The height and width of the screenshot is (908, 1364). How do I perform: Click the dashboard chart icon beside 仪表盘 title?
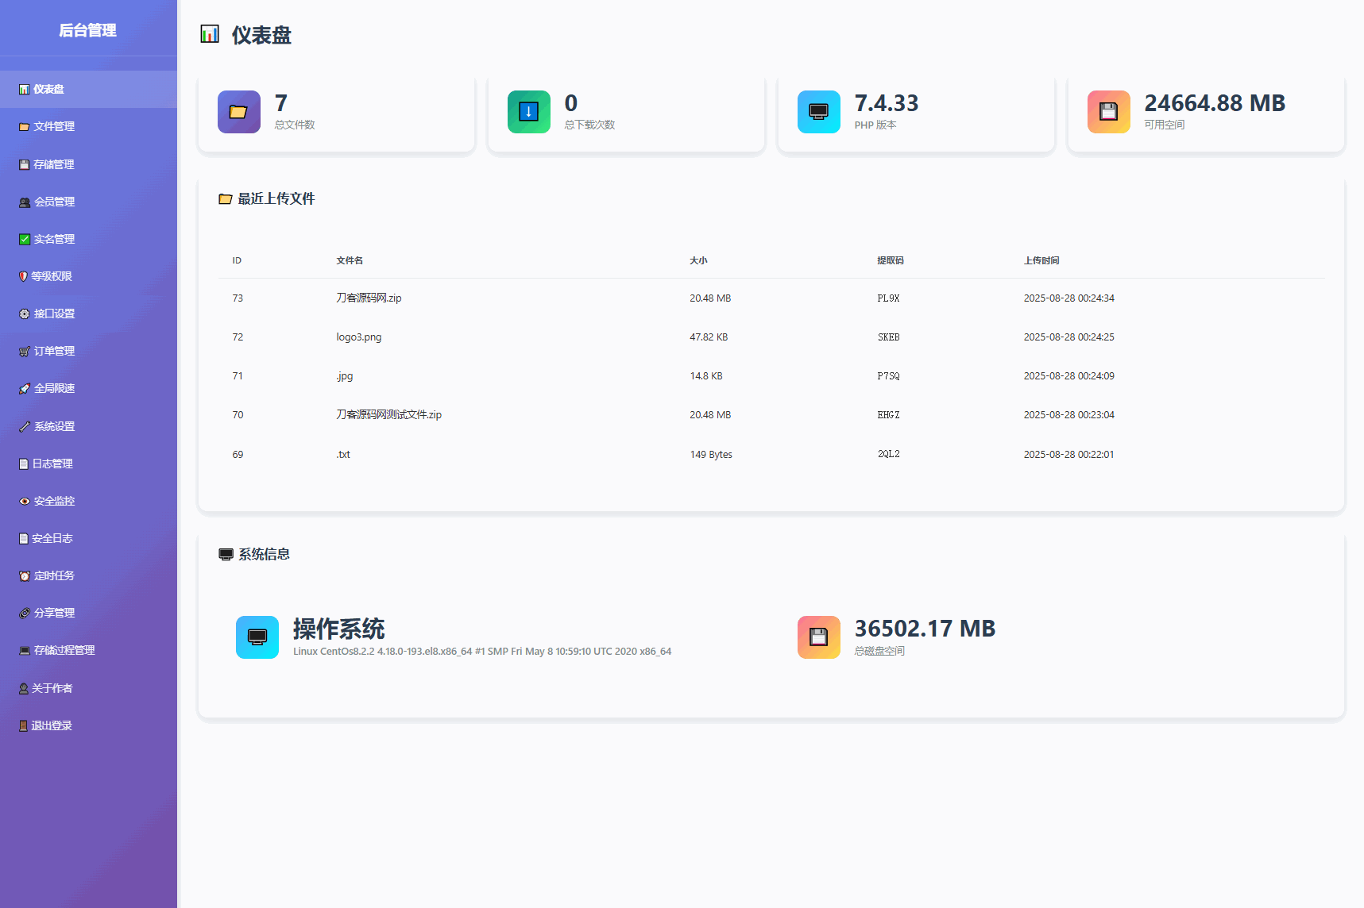(x=210, y=34)
